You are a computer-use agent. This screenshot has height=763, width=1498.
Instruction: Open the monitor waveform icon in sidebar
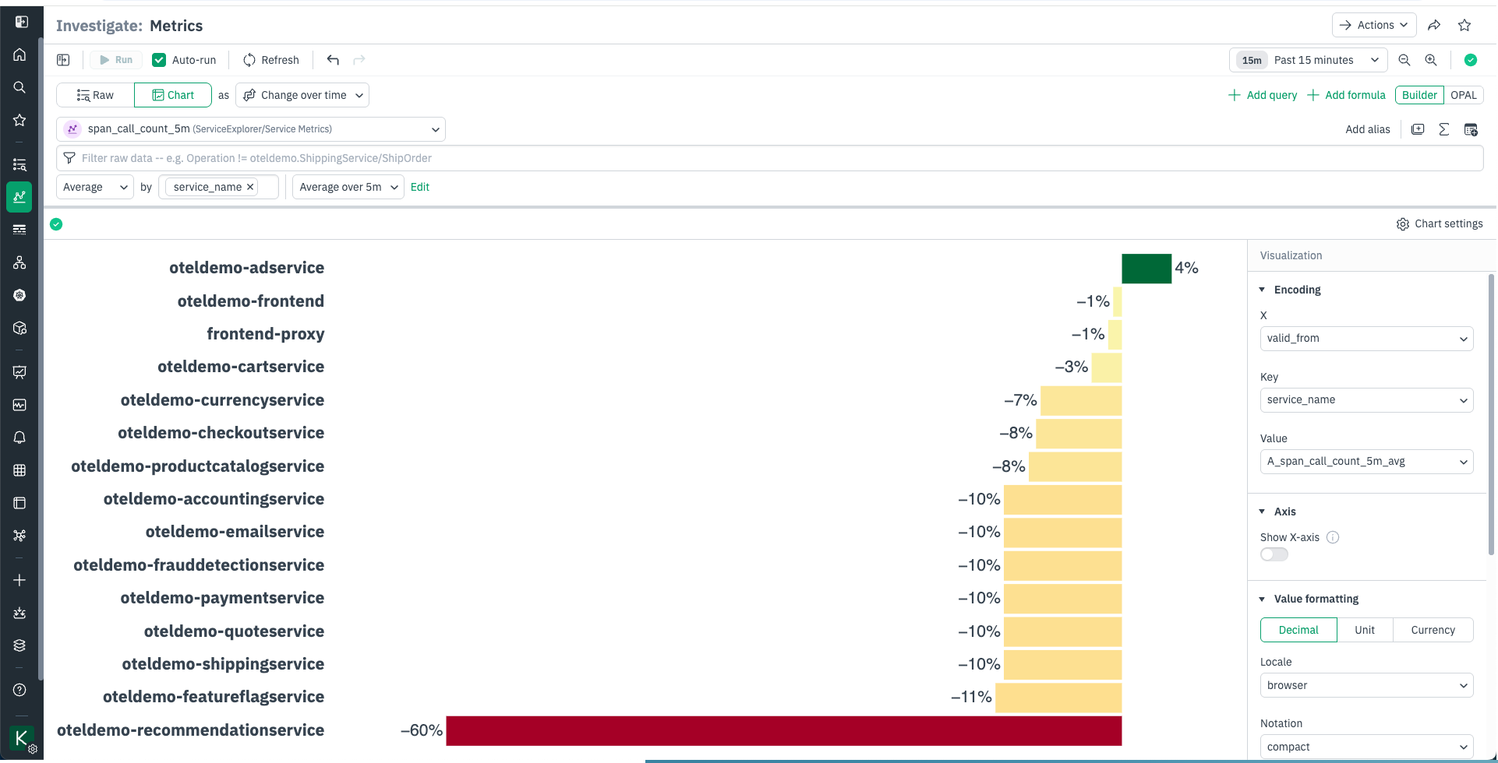19,405
